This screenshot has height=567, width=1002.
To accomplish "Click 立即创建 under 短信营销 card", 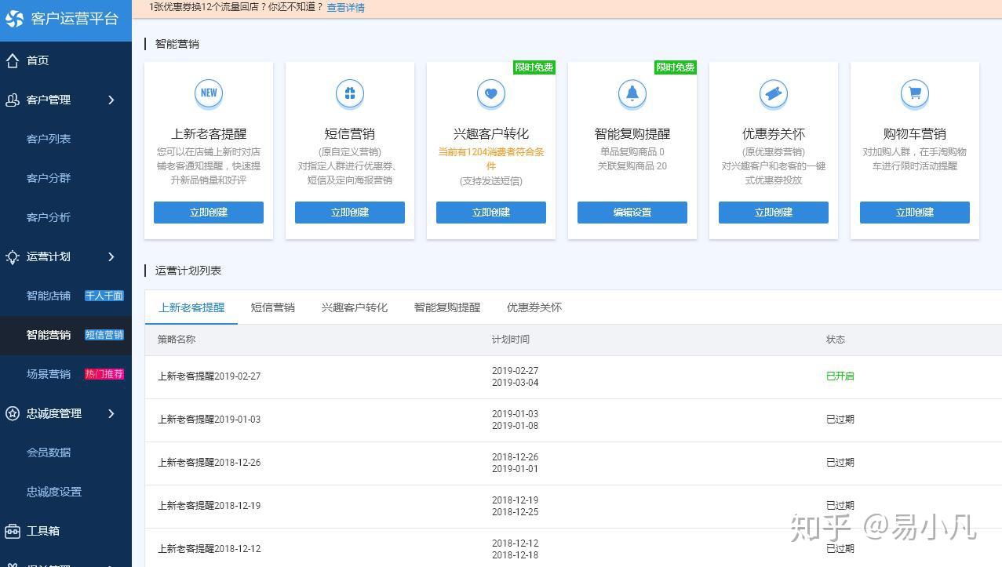I will (350, 213).
